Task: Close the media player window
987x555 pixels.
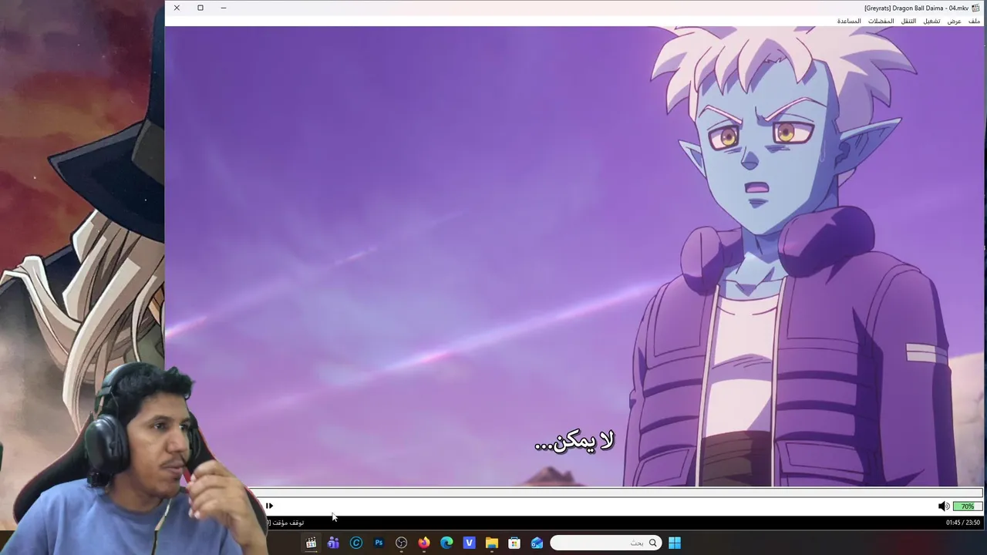Action: click(177, 8)
